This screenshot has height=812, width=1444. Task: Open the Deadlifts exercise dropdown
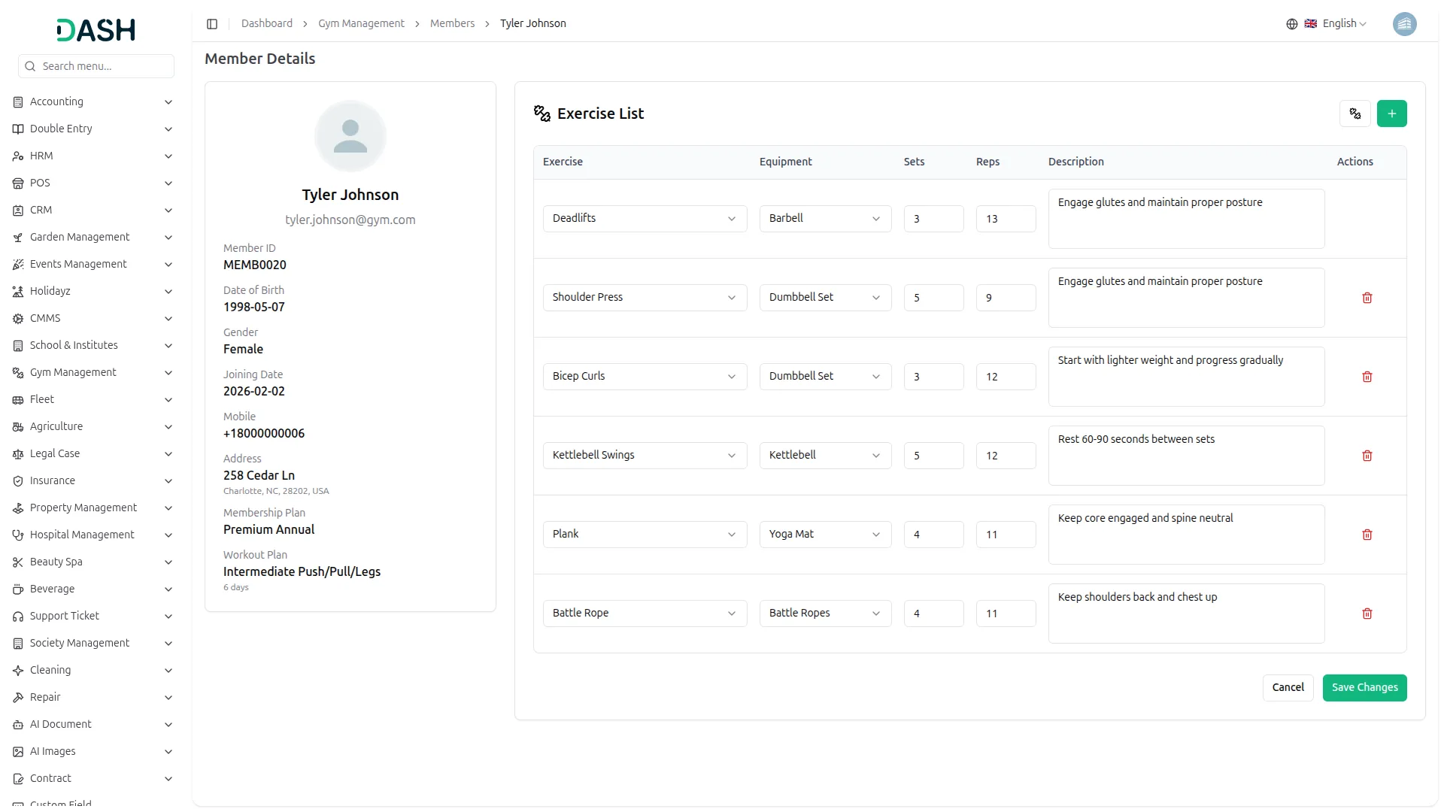point(645,219)
